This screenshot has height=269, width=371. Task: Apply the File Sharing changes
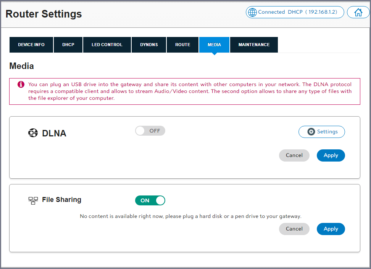pos(331,229)
